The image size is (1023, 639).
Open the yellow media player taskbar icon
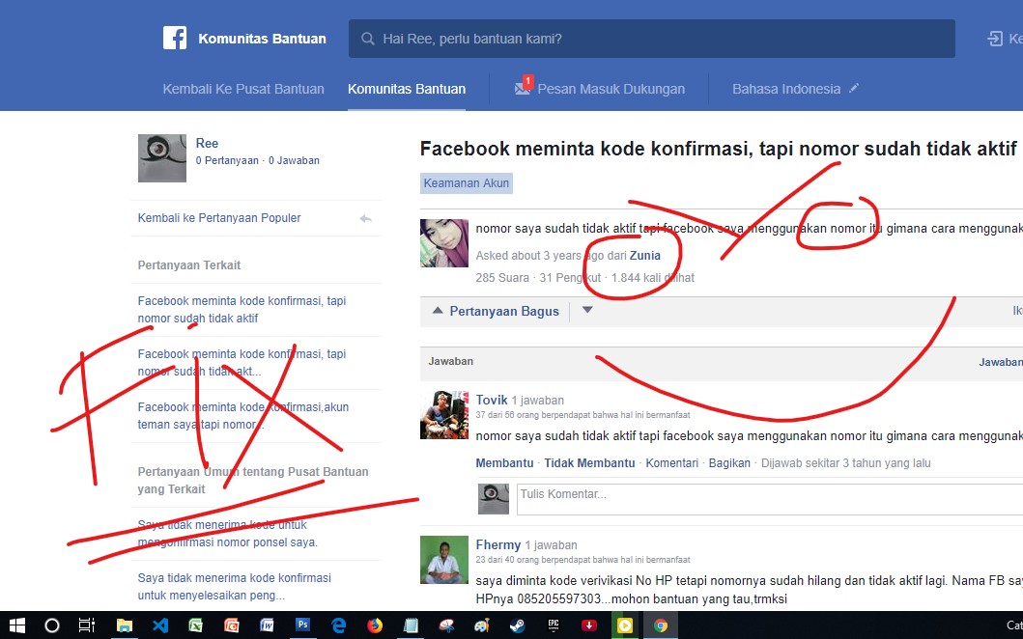624,625
